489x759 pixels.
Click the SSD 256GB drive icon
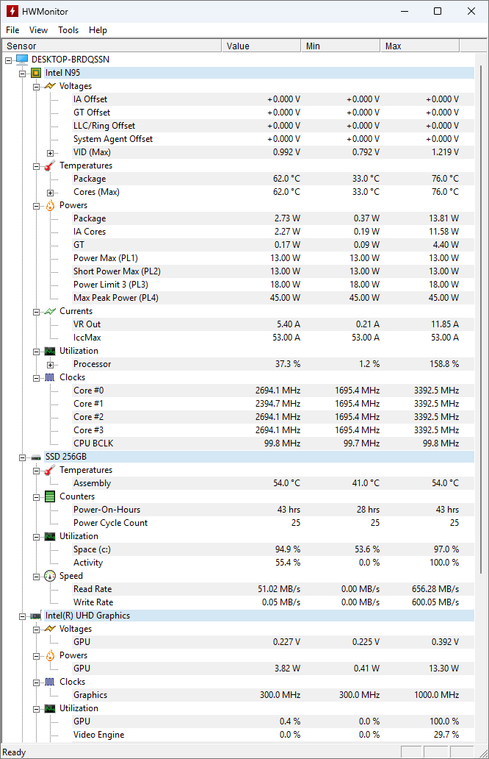(36, 457)
